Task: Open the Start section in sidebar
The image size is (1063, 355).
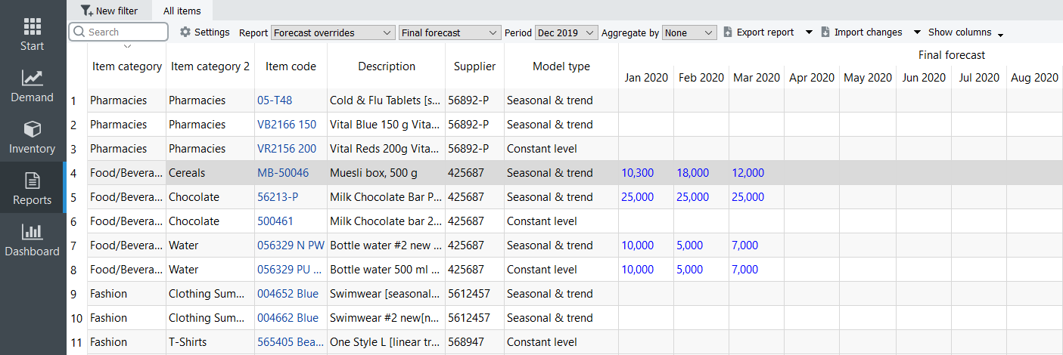Action: (32, 35)
